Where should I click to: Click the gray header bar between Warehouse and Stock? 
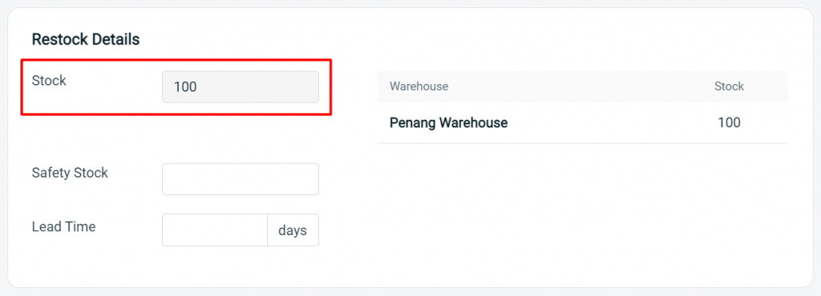click(x=581, y=86)
